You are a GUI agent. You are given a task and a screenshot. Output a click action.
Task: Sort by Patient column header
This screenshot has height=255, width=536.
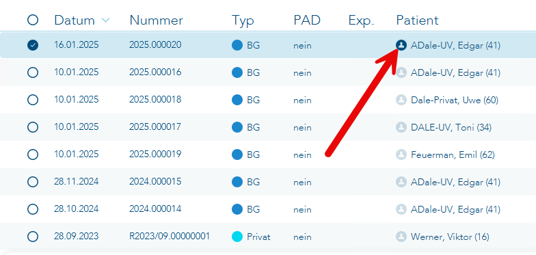pyautogui.click(x=417, y=21)
